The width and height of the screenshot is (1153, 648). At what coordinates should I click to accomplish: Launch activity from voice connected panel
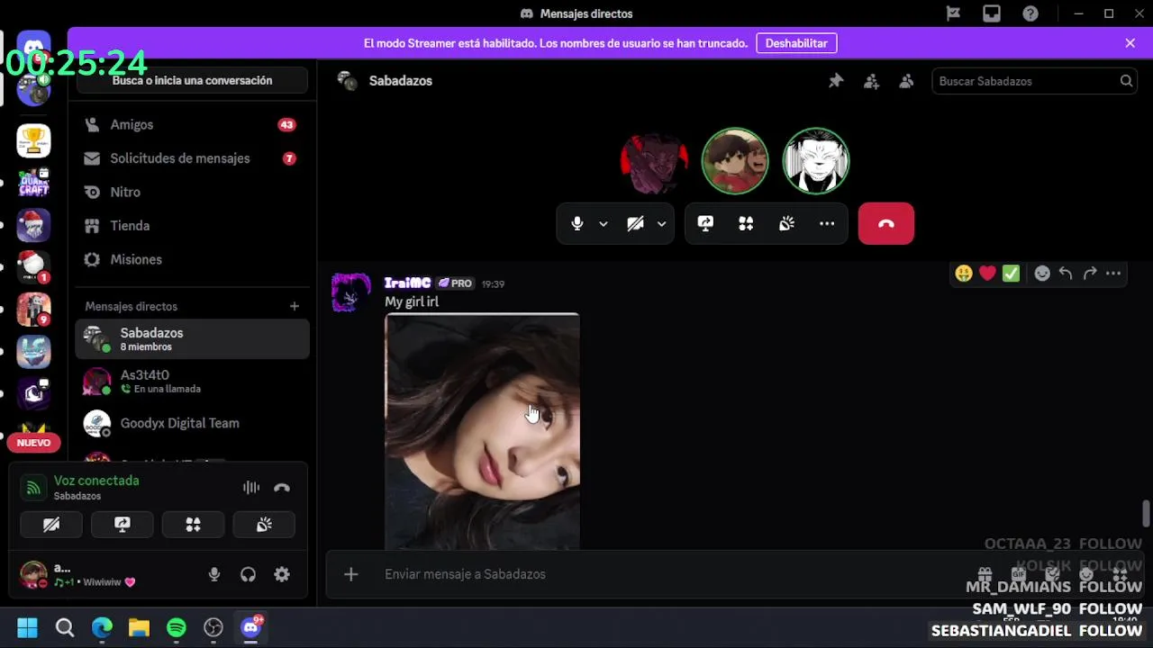(x=193, y=525)
